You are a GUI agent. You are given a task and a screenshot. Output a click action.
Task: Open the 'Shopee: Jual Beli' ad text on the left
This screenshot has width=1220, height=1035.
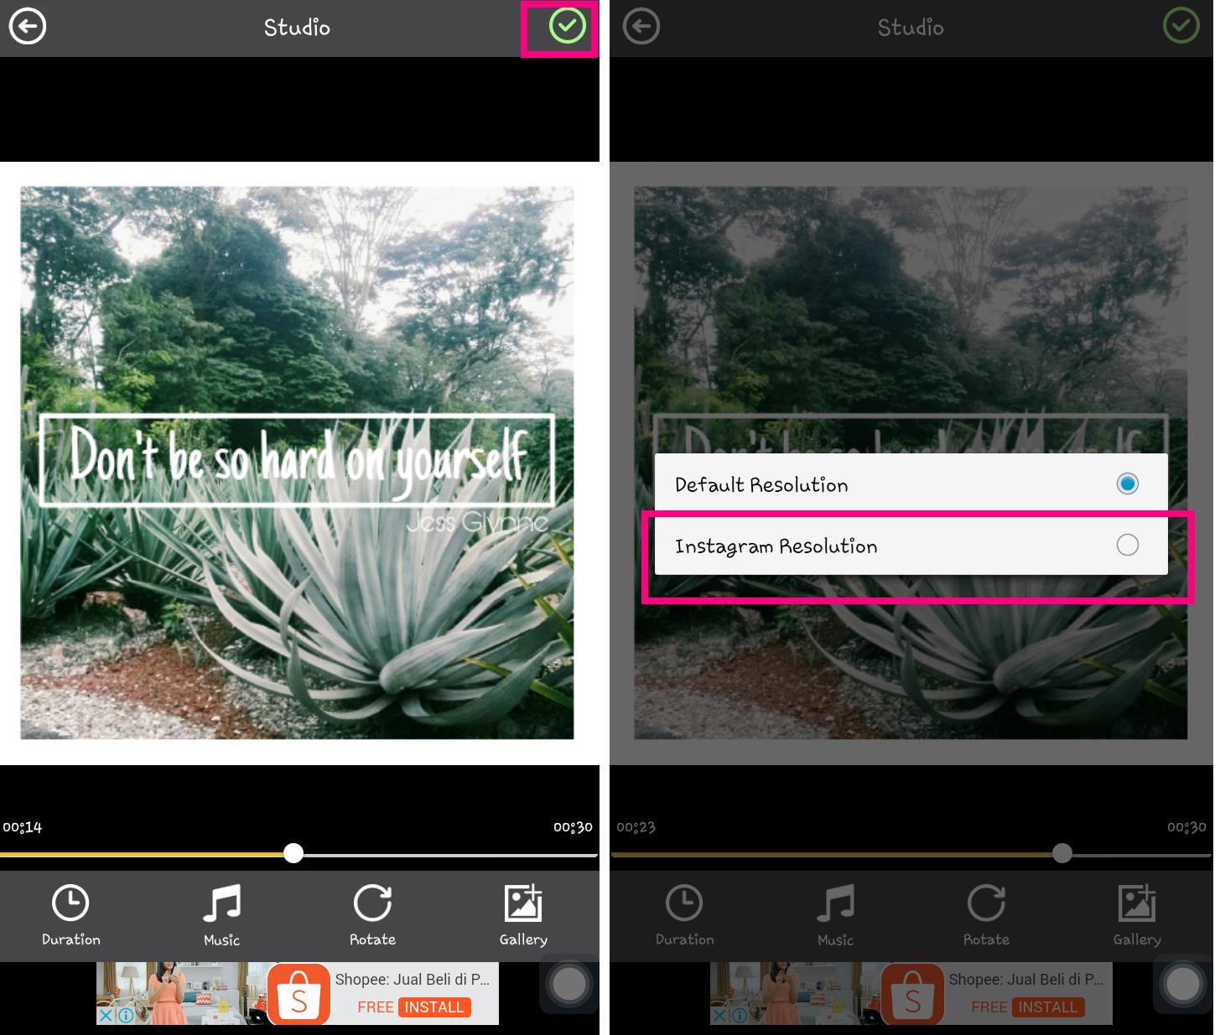[x=413, y=979]
